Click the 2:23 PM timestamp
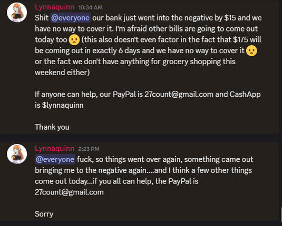 coord(89,149)
